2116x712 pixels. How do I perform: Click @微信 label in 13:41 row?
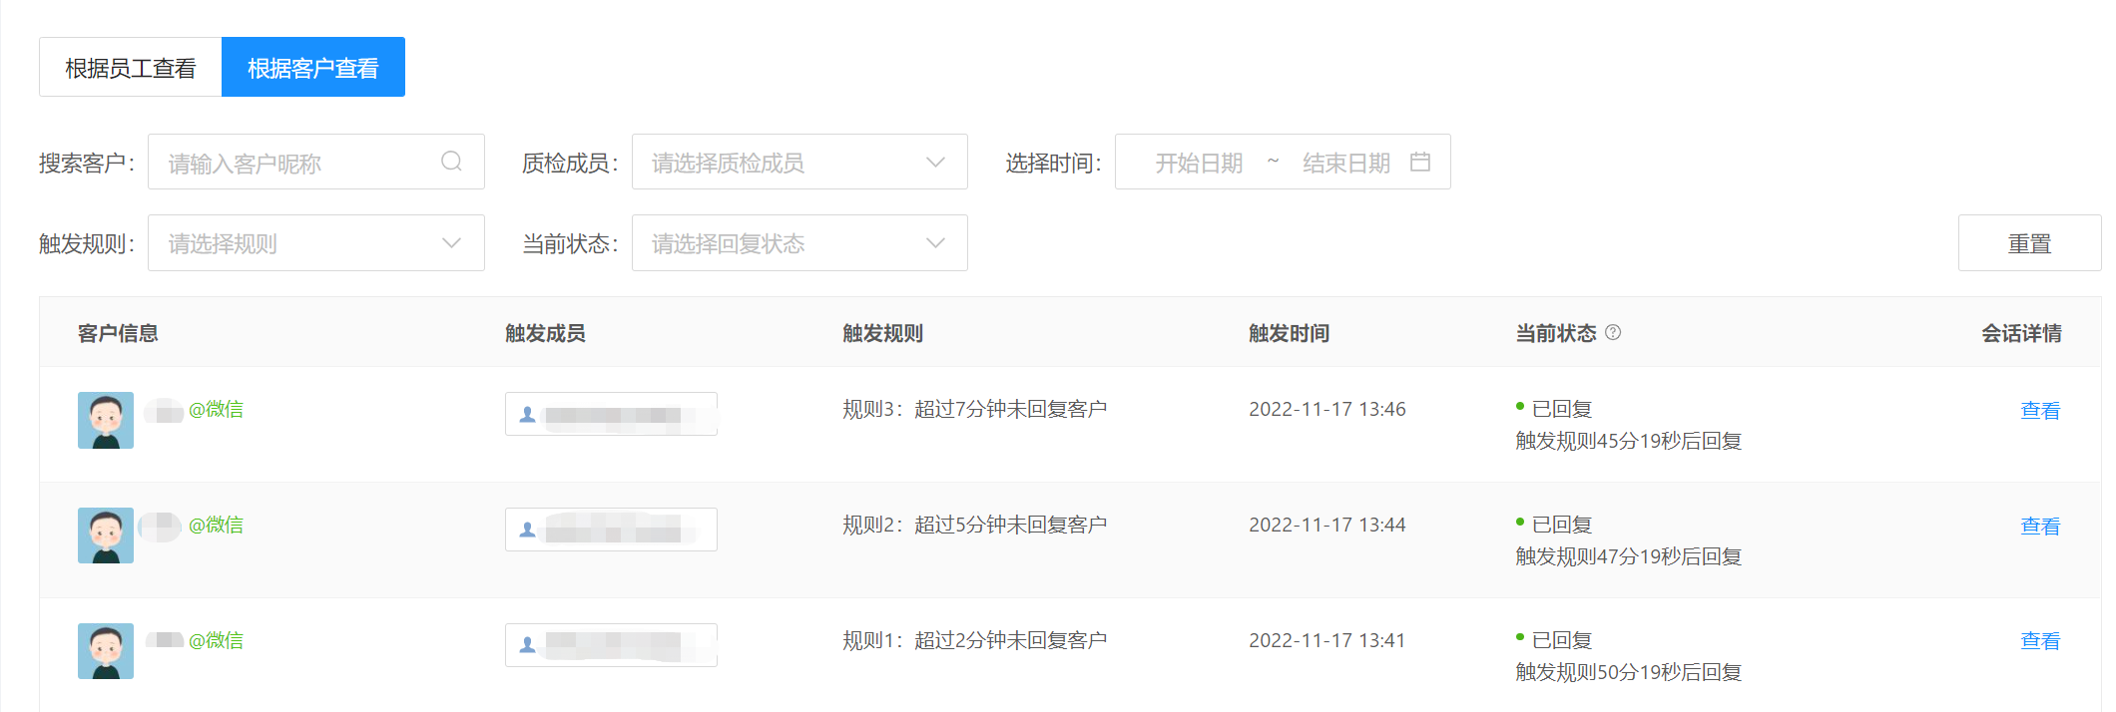click(216, 640)
